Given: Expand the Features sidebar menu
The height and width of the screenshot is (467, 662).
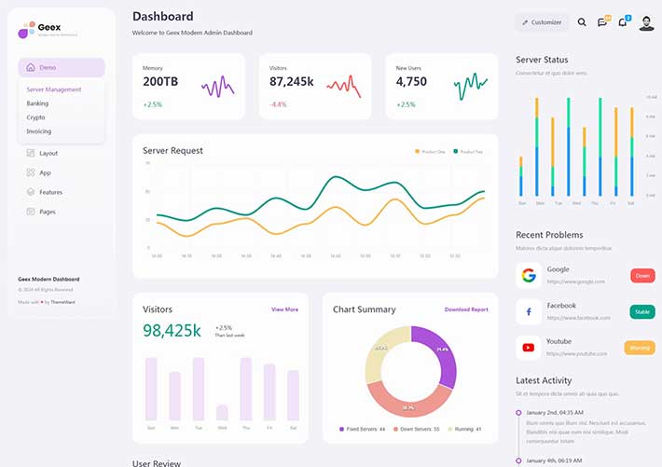Looking at the screenshot, I should click(50, 192).
